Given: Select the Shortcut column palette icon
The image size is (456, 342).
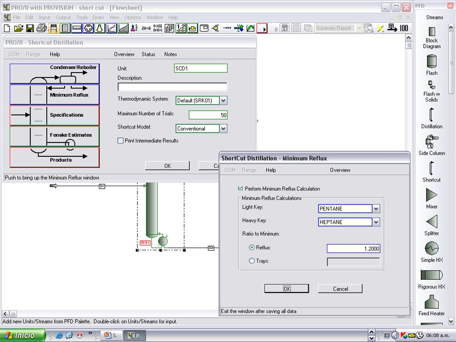Looking at the screenshot, I should (431, 168).
